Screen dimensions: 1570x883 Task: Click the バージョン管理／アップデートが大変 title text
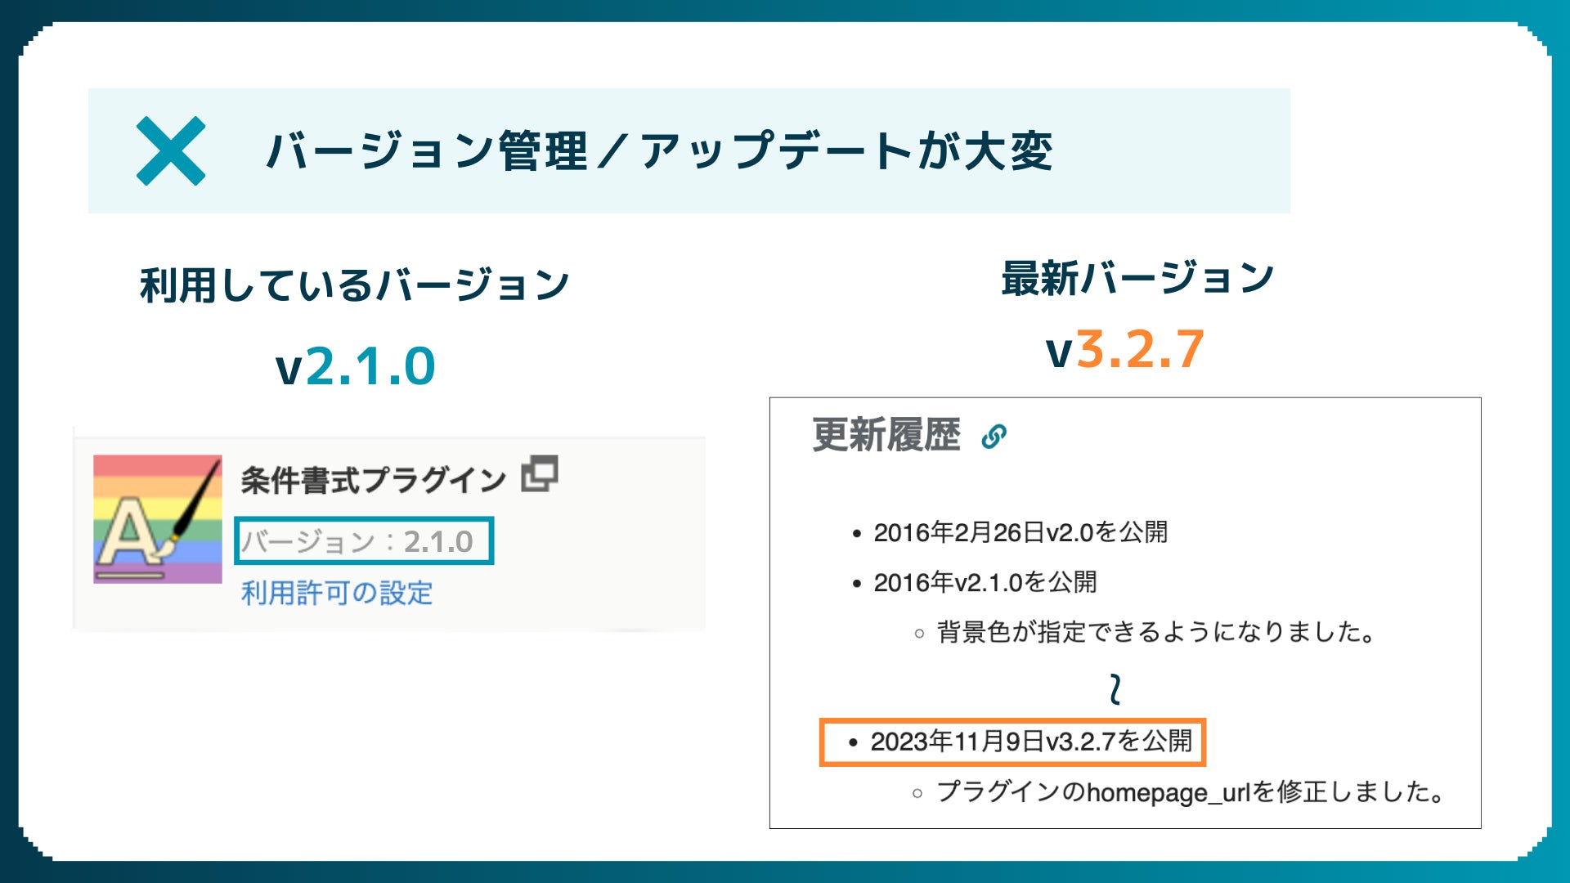(659, 151)
